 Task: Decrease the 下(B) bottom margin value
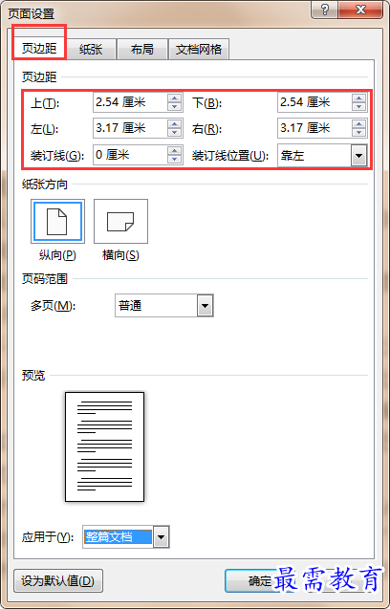358,107
